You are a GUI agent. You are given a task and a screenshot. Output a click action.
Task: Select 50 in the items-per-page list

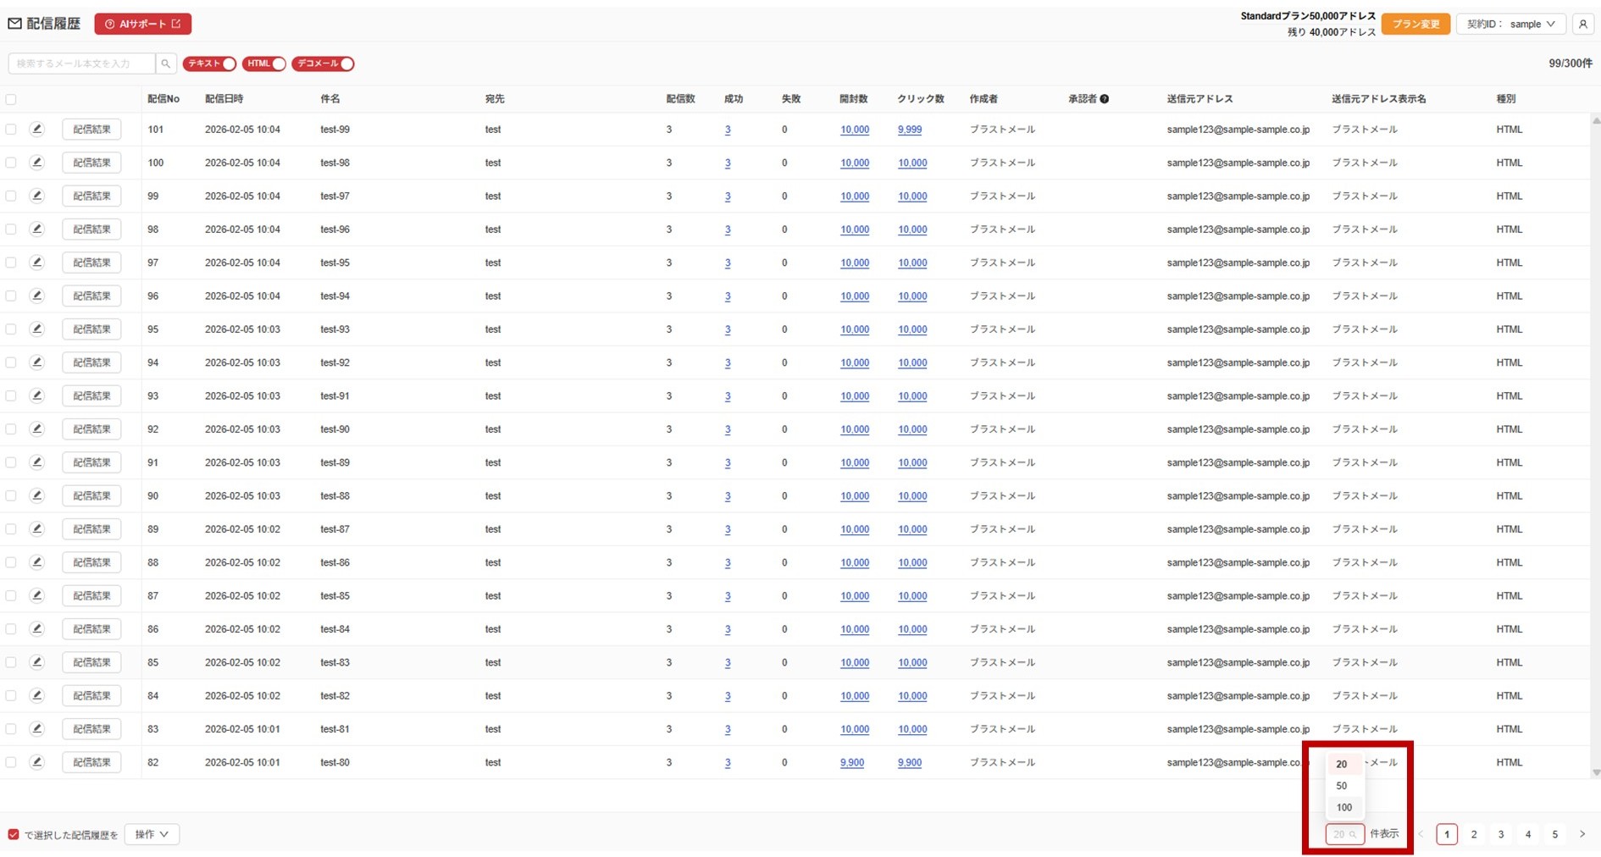click(1342, 786)
